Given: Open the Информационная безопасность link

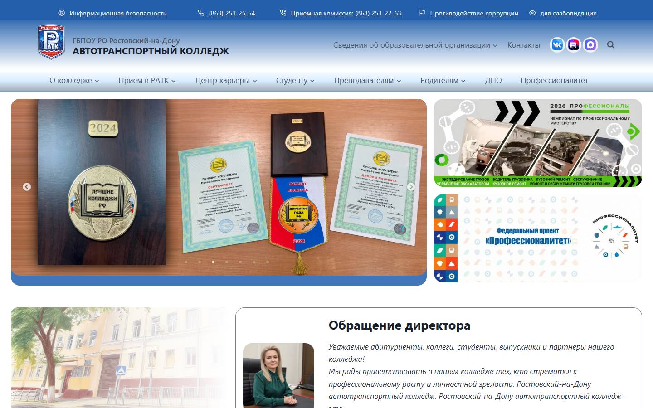Looking at the screenshot, I should point(118,13).
